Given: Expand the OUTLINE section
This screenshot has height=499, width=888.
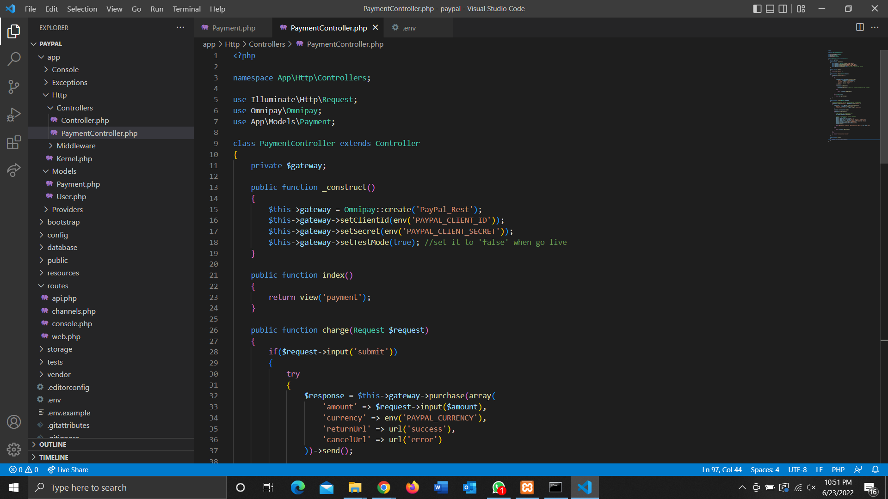Looking at the screenshot, I should click(53, 444).
